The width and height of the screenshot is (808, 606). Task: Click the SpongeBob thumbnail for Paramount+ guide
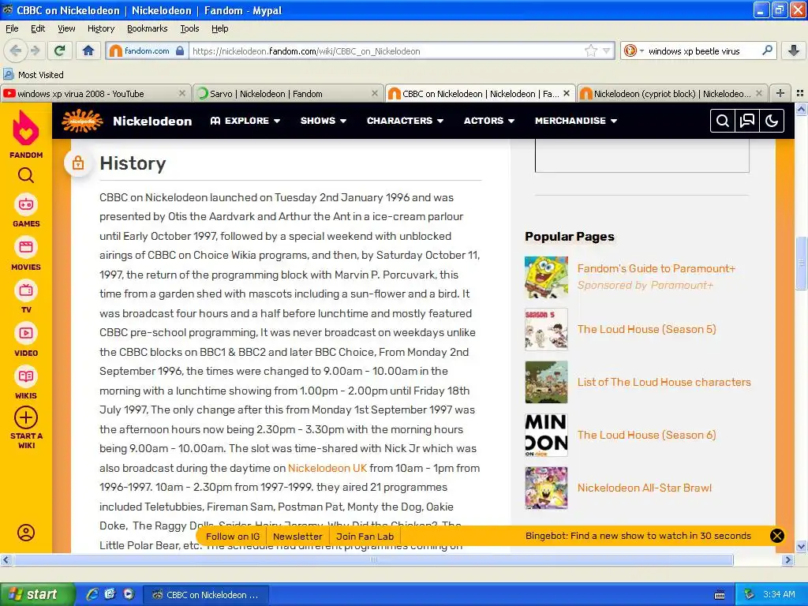[546, 277]
